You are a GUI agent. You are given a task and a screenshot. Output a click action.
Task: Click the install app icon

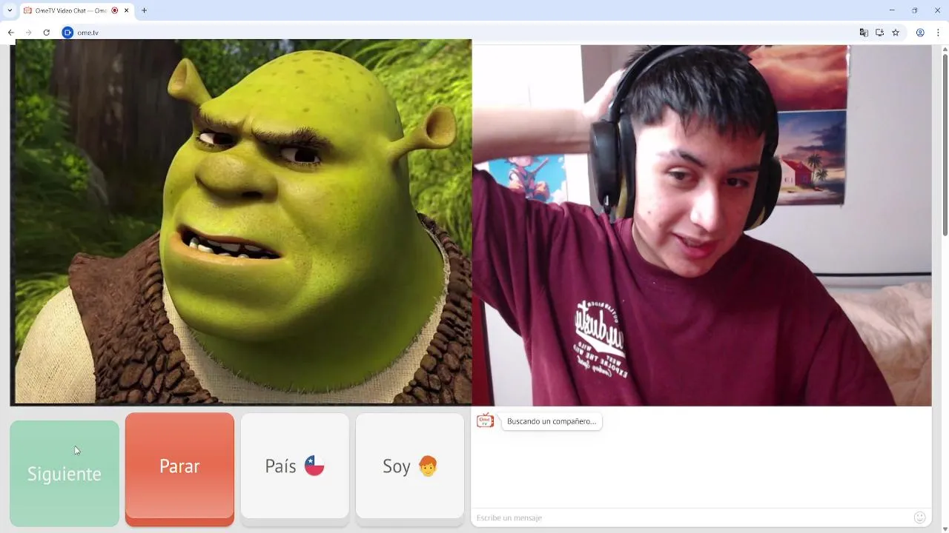point(879,33)
